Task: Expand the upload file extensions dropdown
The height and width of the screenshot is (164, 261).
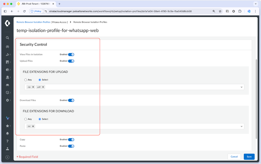Action: click(241, 87)
